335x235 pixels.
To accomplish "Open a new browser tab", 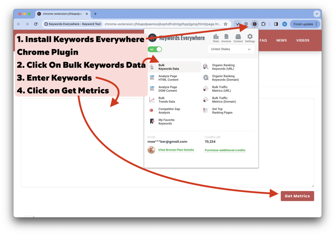I will click(x=95, y=14).
